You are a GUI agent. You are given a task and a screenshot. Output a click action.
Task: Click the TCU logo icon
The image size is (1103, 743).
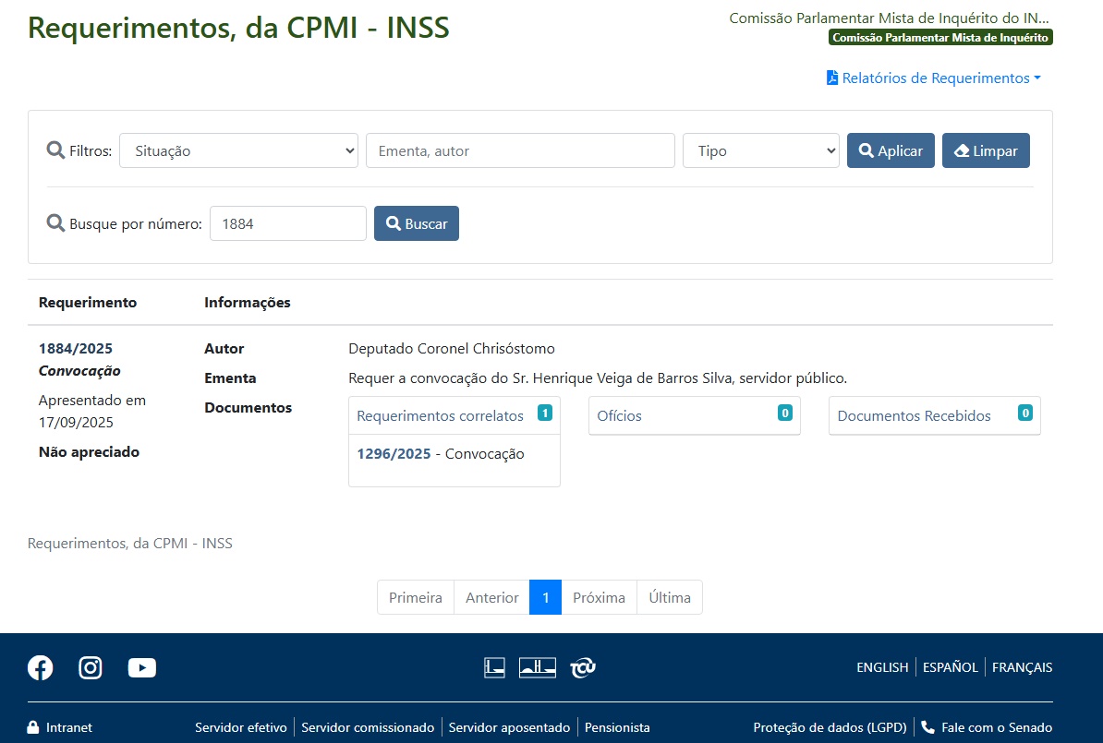pos(583,667)
